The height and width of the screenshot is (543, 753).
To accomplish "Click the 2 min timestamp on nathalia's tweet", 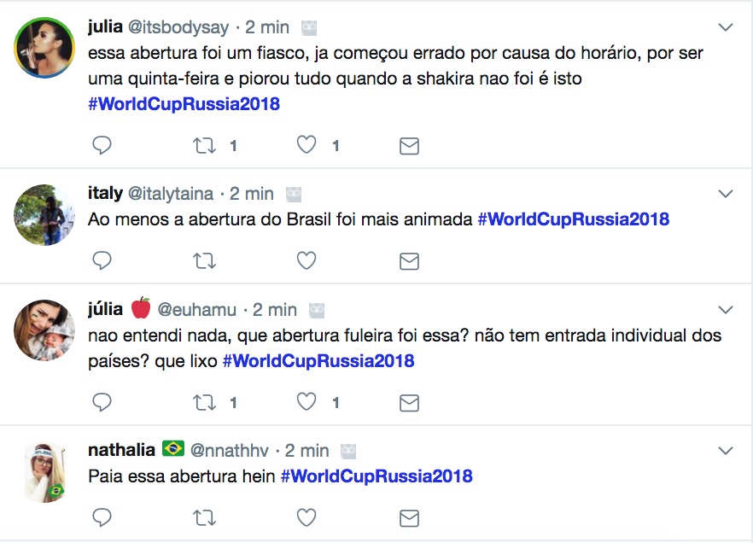I will 307,450.
